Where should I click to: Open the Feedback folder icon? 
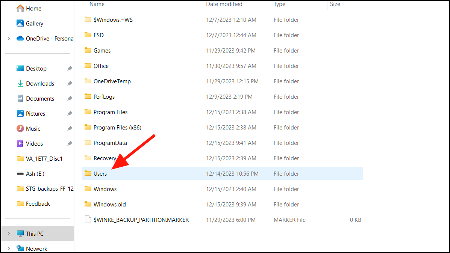[x=21, y=203]
